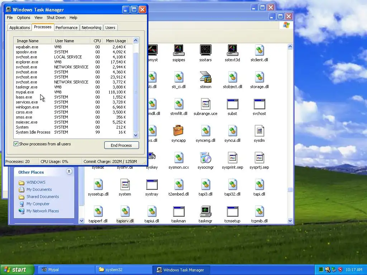Select the taskmgr program icon
This screenshot has height=275, width=367.
[x=205, y=211]
